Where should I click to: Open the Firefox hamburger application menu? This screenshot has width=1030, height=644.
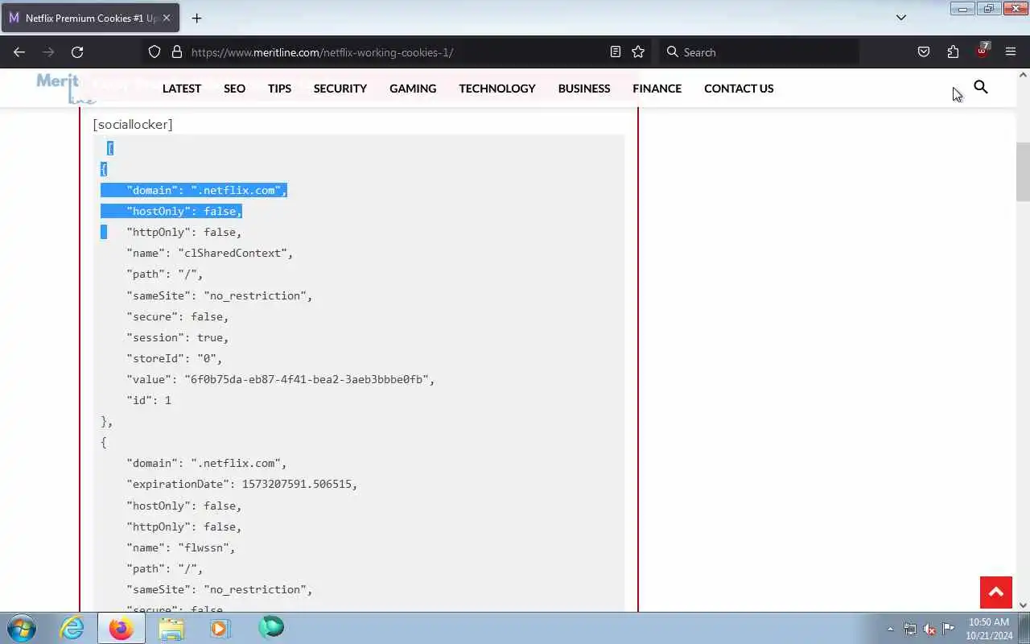(x=1011, y=52)
